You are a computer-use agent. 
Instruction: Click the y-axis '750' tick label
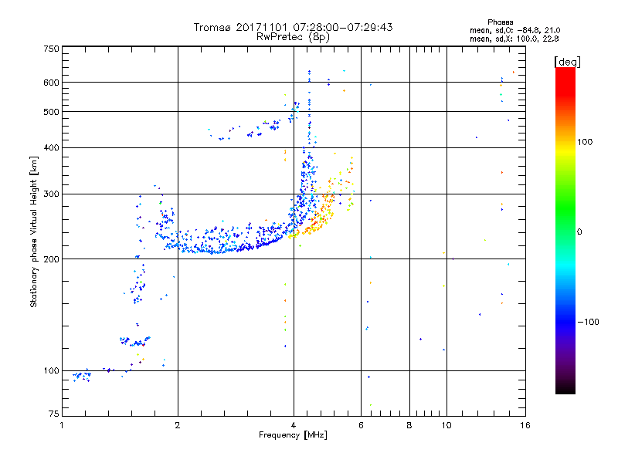click(x=51, y=49)
